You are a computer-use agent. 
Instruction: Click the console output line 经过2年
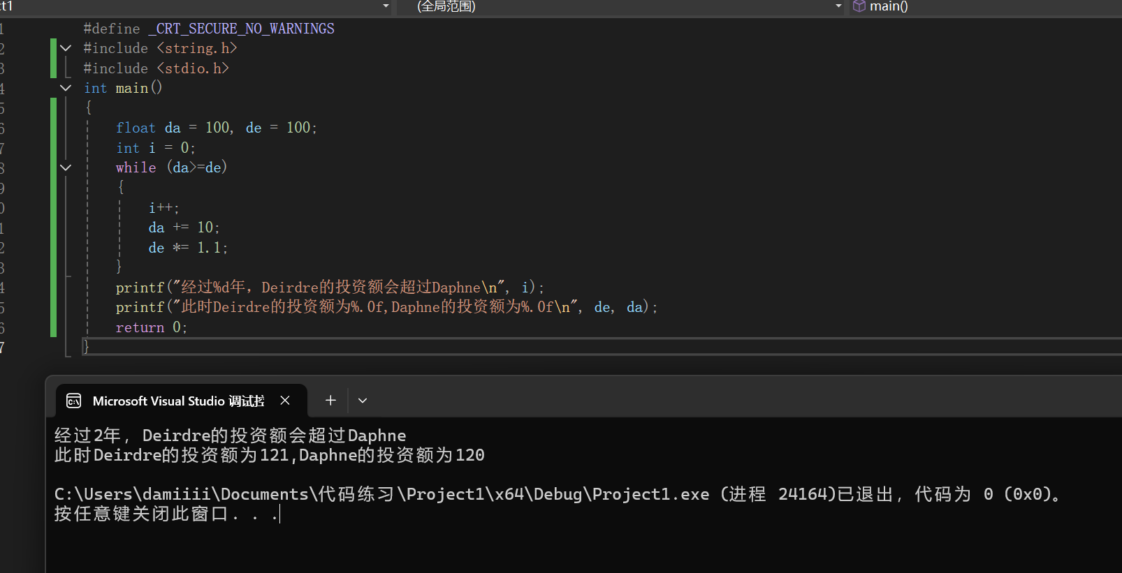231,436
